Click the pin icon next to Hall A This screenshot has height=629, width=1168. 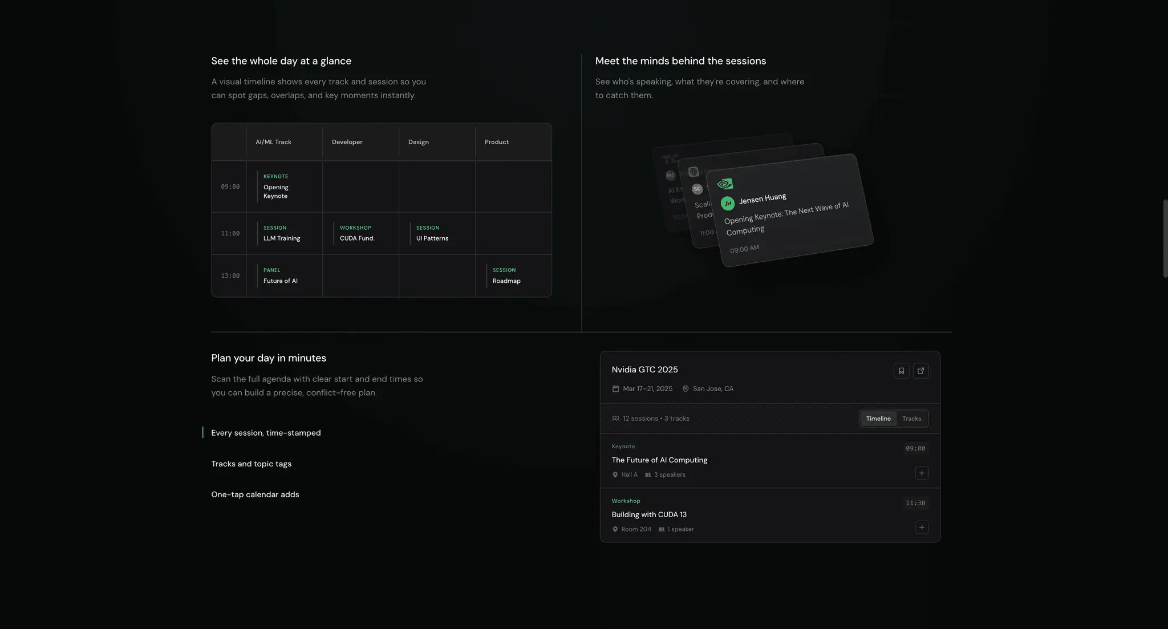[x=615, y=474]
